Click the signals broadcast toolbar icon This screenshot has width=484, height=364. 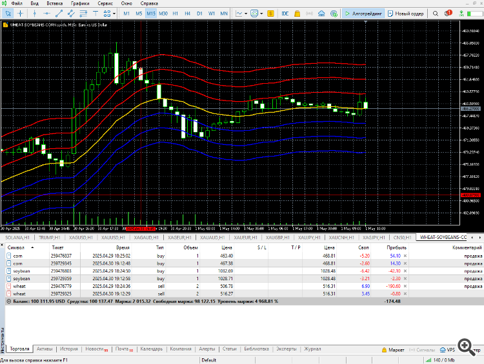tap(309, 14)
